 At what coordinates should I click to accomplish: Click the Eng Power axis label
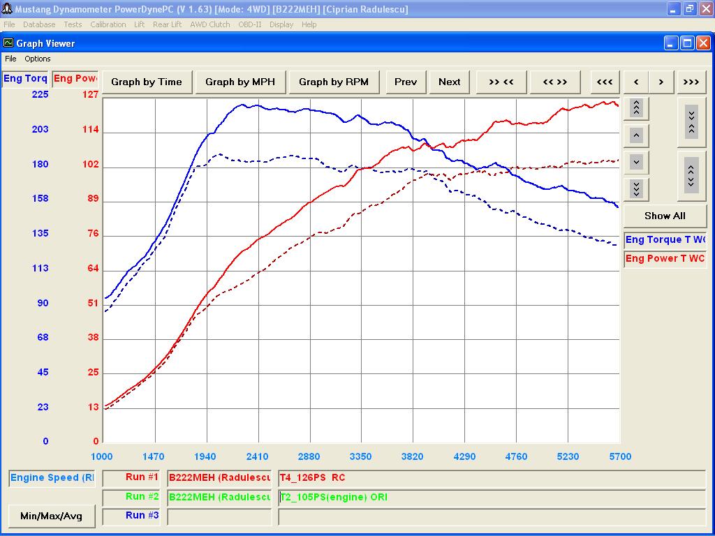(75, 78)
